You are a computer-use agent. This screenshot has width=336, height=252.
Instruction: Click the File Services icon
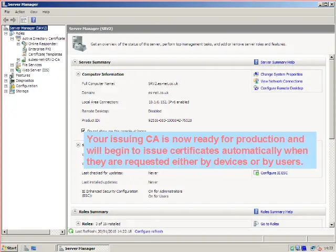pyautogui.click(x=18, y=65)
